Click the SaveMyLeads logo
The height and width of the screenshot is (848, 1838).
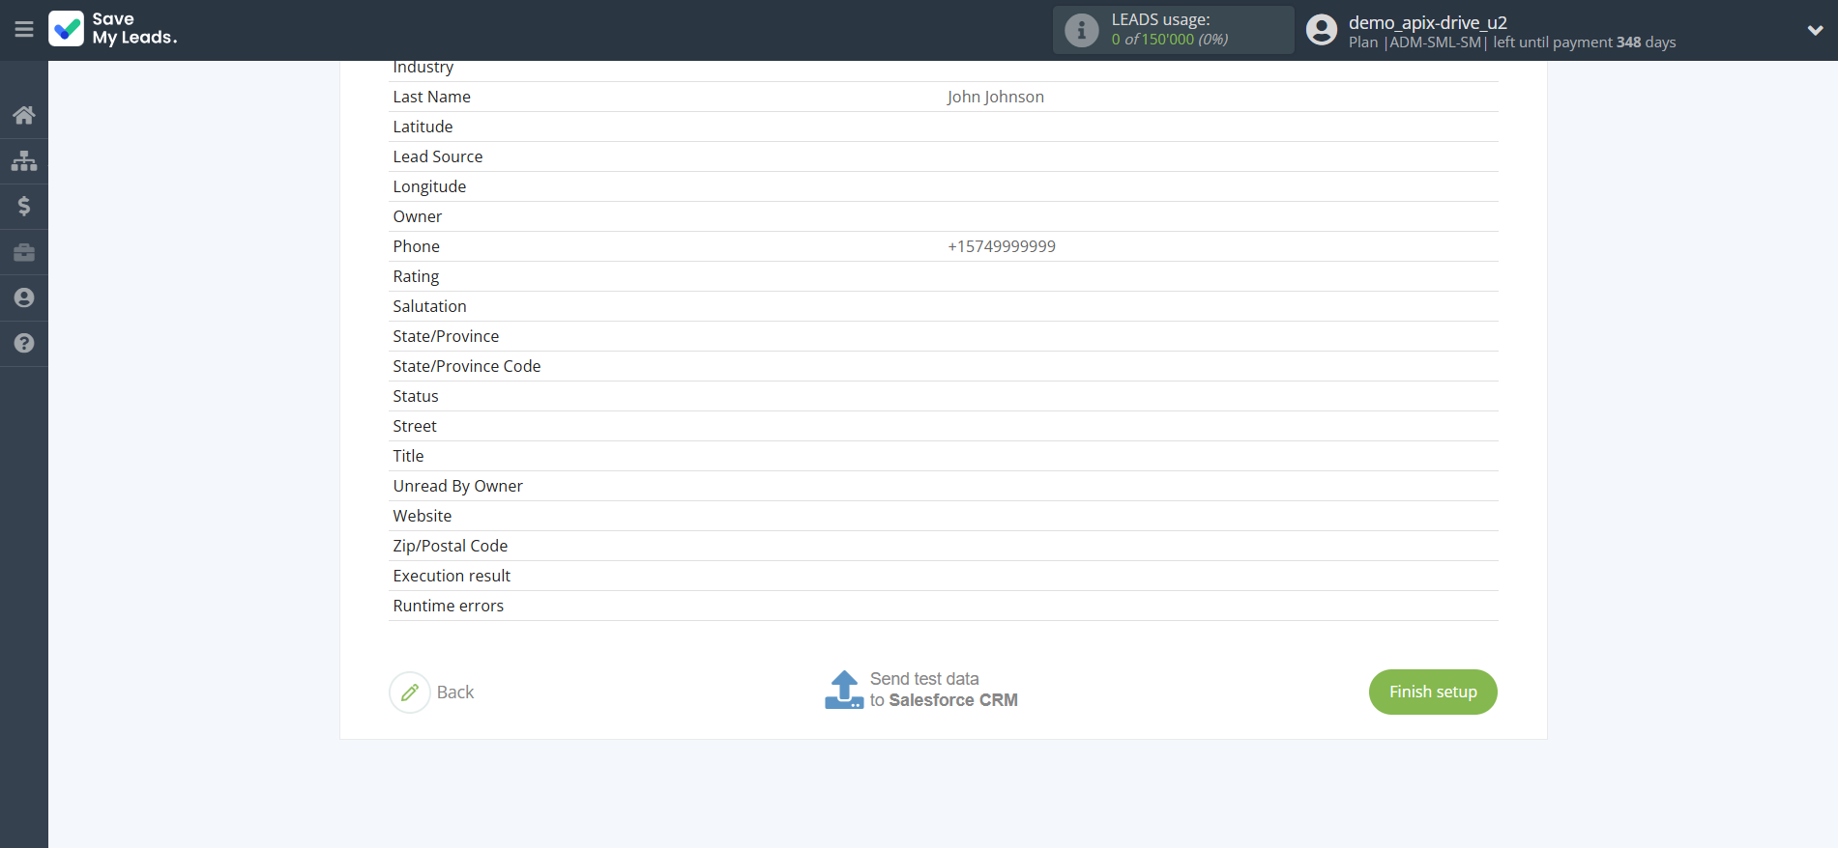click(113, 29)
